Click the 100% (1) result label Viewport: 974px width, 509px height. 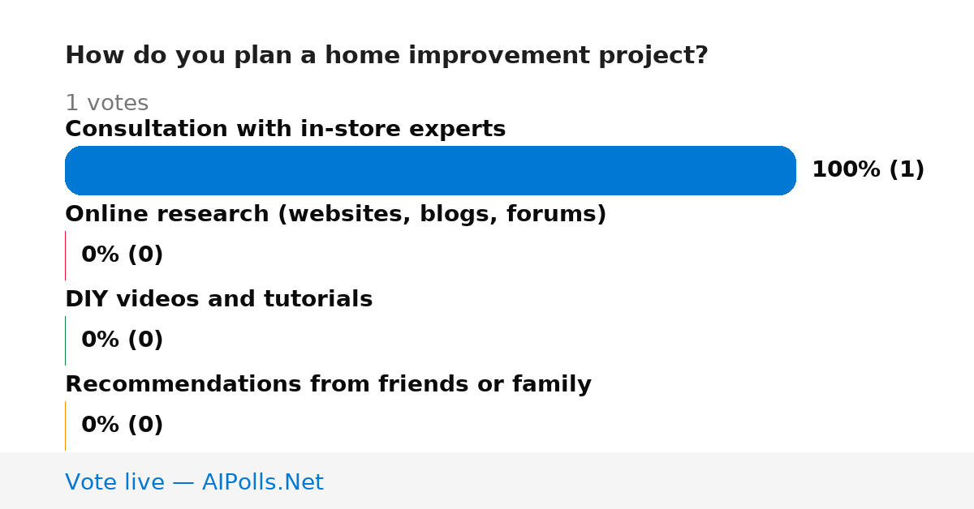point(868,169)
